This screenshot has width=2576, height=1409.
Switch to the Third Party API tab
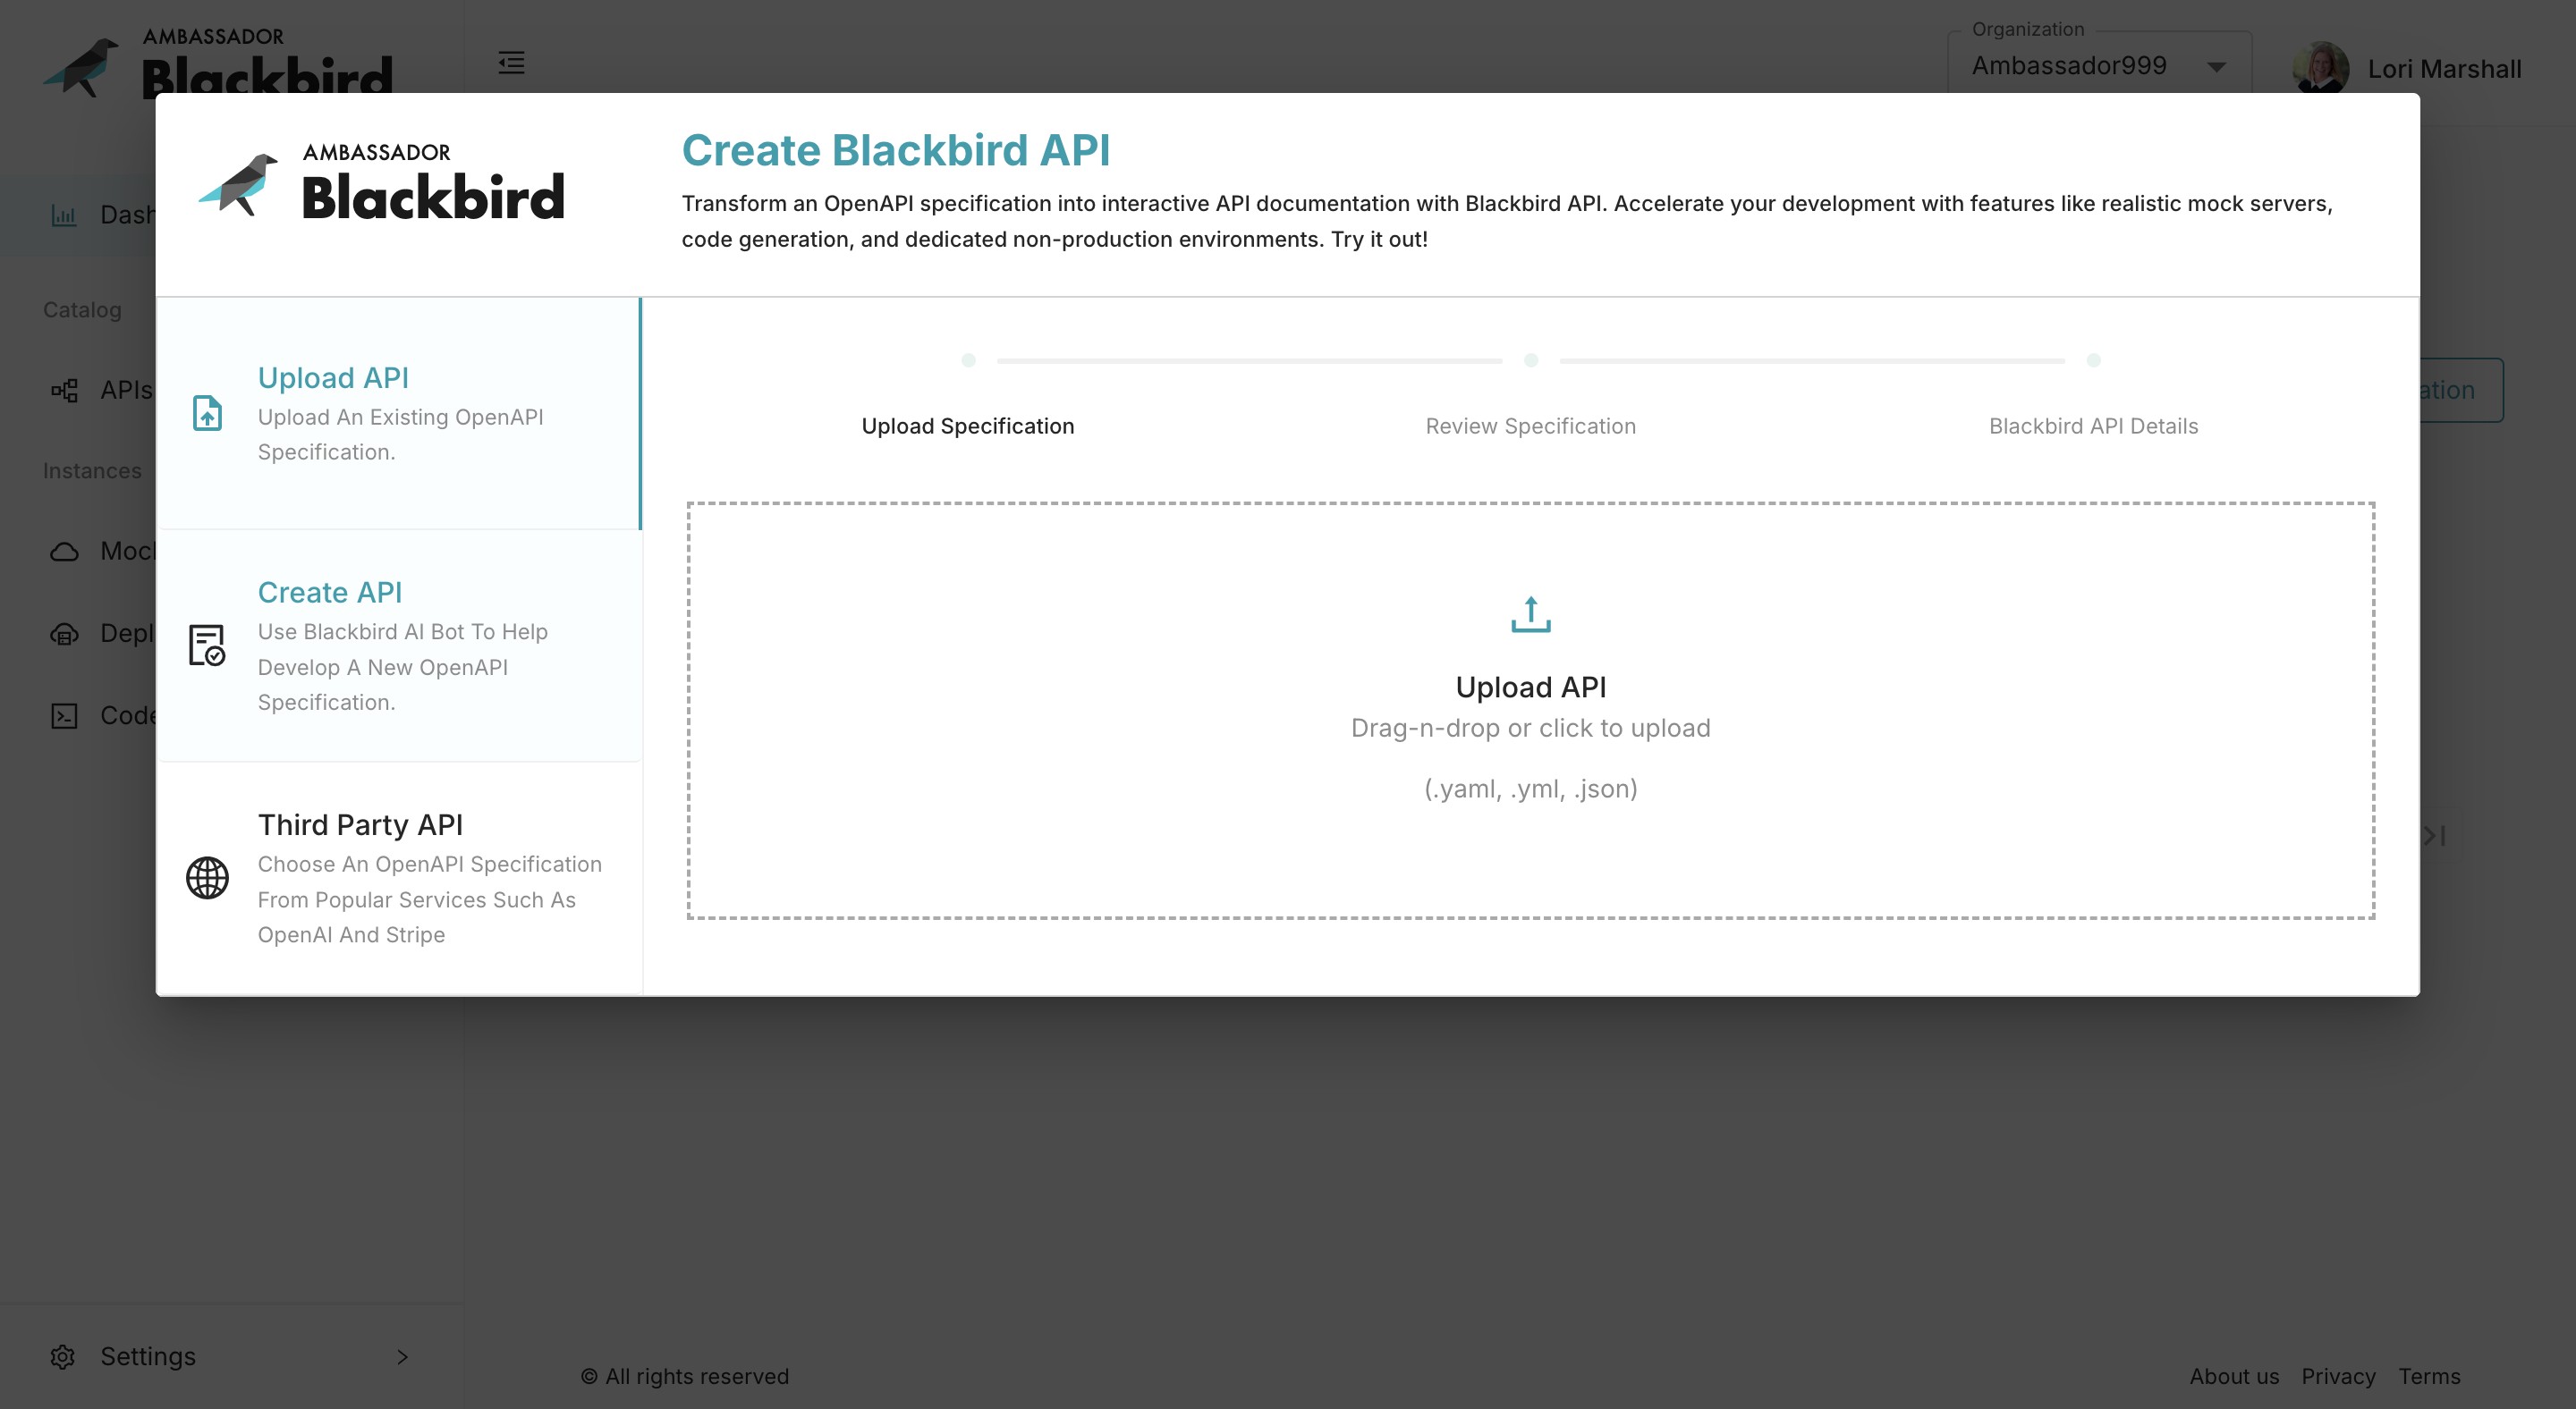pyautogui.click(x=399, y=878)
